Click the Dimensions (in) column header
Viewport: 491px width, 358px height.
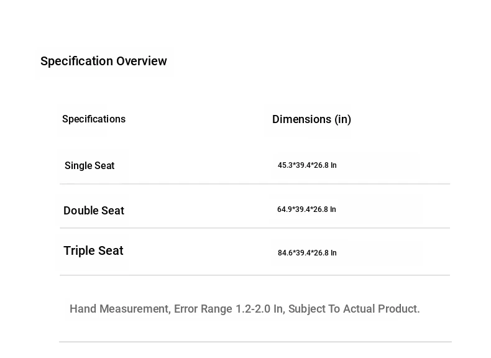(311, 119)
